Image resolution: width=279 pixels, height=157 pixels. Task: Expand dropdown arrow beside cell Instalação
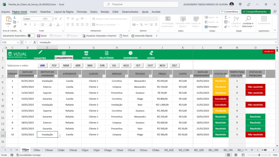pyautogui.click(x=59, y=136)
